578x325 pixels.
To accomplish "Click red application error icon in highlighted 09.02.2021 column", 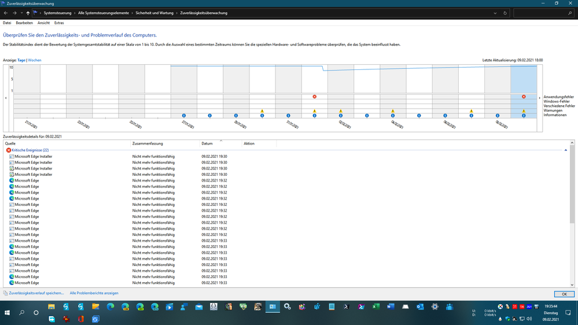I will pyautogui.click(x=524, y=97).
